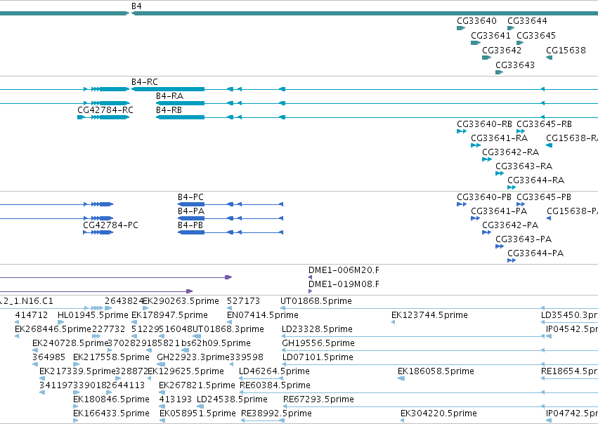Select the B4-RC transcript label
The width and height of the screenshot is (598, 424).
(145, 82)
